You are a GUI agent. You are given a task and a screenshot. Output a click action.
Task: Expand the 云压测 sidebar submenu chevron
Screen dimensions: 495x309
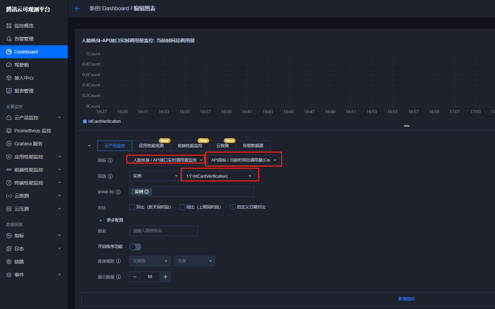(60, 209)
